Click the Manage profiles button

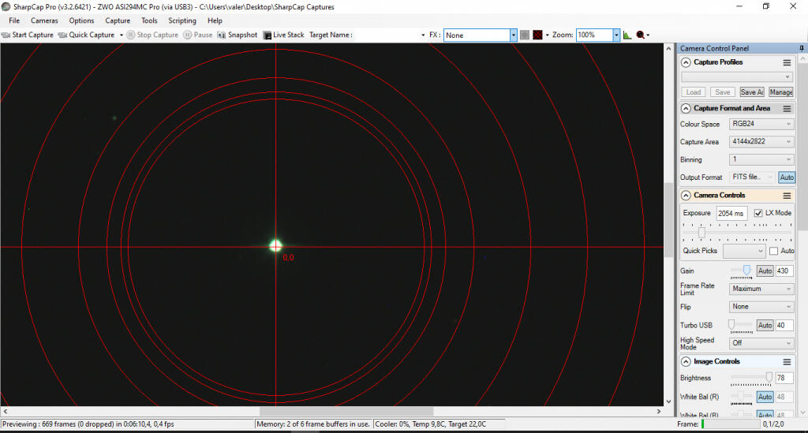pos(780,92)
